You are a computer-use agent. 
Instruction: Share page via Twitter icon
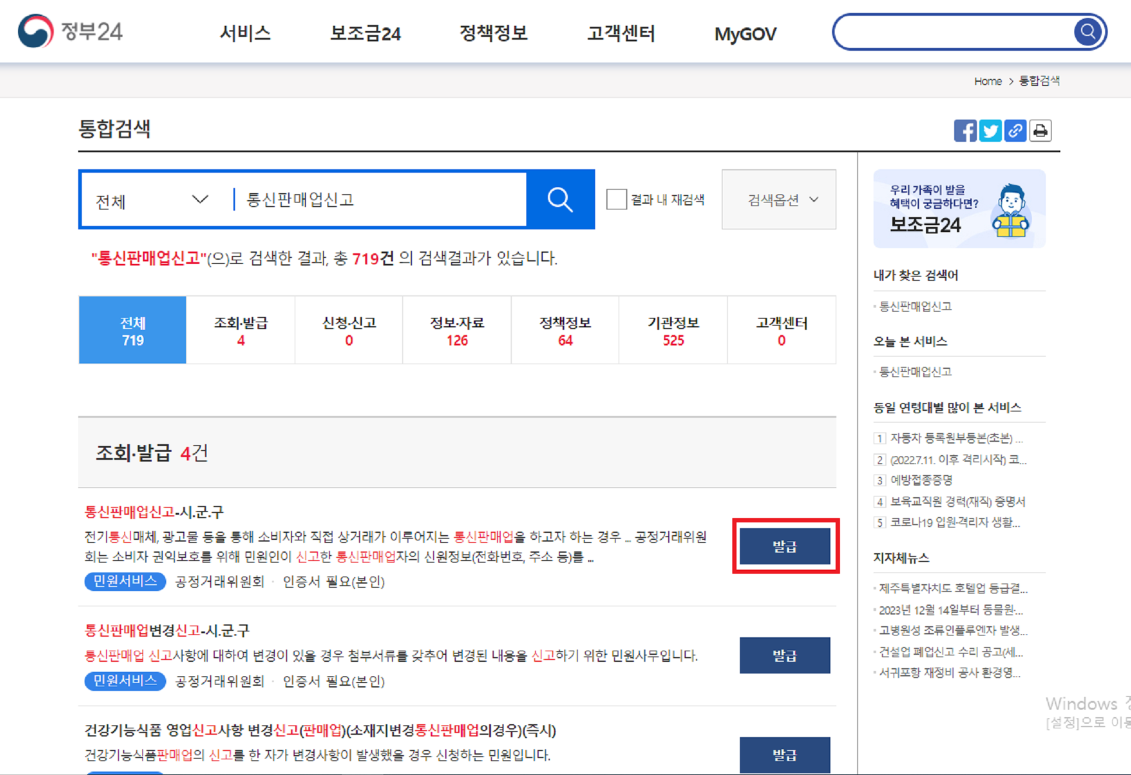point(990,131)
